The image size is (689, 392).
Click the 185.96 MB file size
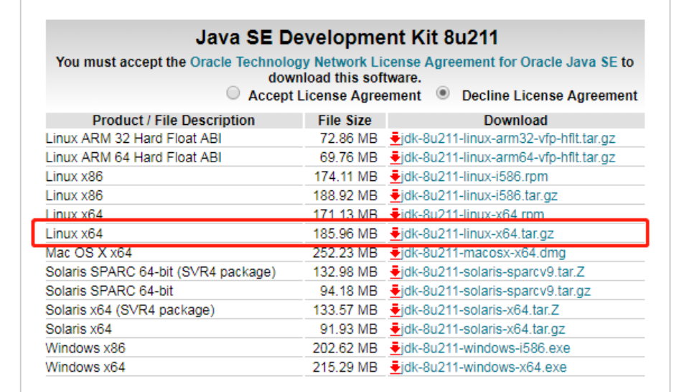coord(345,234)
